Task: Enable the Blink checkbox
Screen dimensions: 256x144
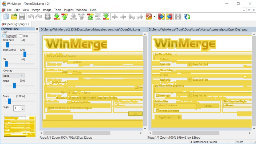Action: pyautogui.click(x=21, y=36)
